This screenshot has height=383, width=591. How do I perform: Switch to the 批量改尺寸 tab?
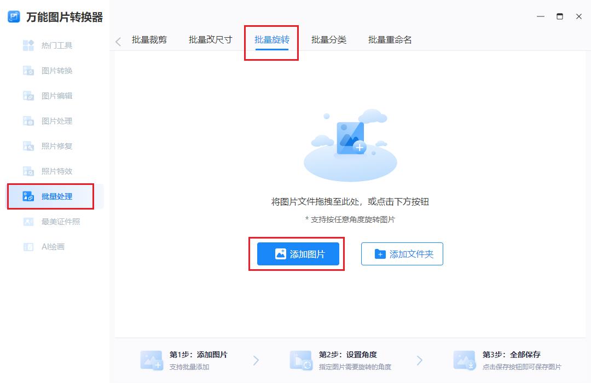pyautogui.click(x=211, y=39)
